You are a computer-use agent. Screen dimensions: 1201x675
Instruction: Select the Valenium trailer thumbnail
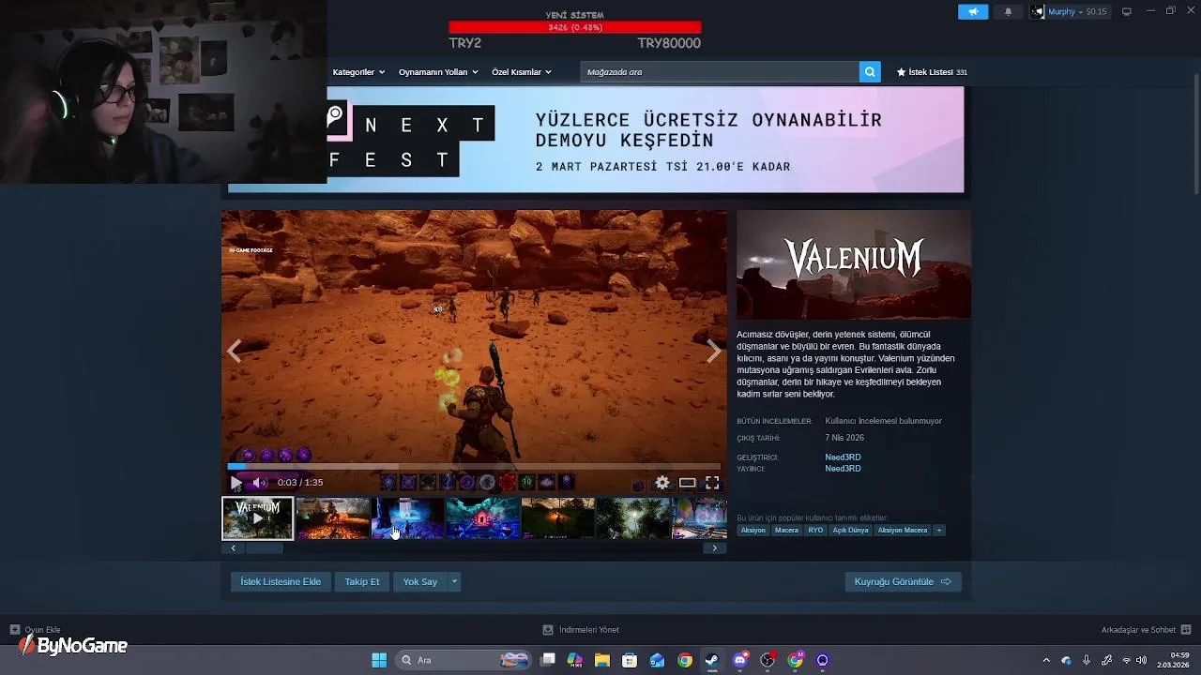click(257, 518)
